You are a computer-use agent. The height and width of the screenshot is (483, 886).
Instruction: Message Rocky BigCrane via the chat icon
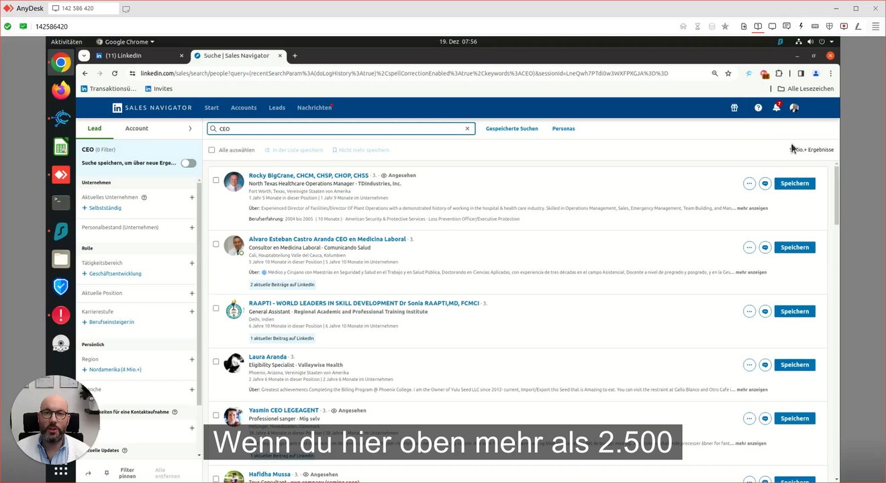765,183
